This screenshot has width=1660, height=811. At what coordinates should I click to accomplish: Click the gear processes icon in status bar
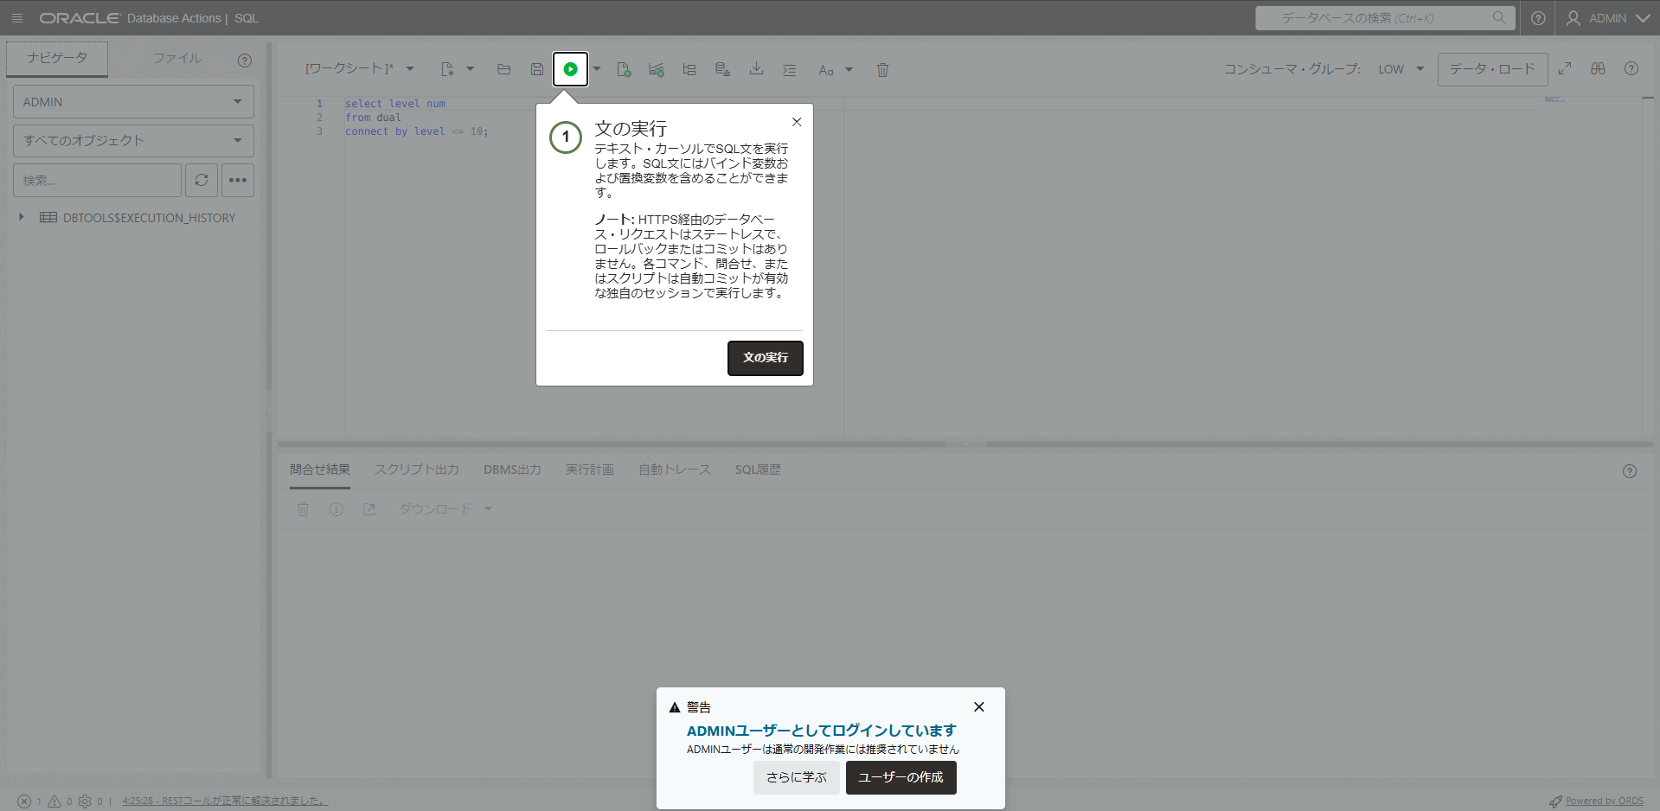click(x=85, y=801)
